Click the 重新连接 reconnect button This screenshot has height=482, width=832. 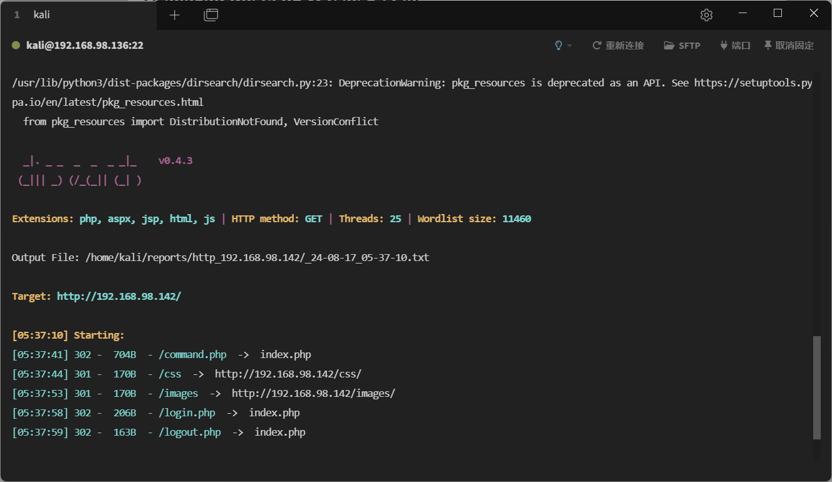tap(618, 46)
